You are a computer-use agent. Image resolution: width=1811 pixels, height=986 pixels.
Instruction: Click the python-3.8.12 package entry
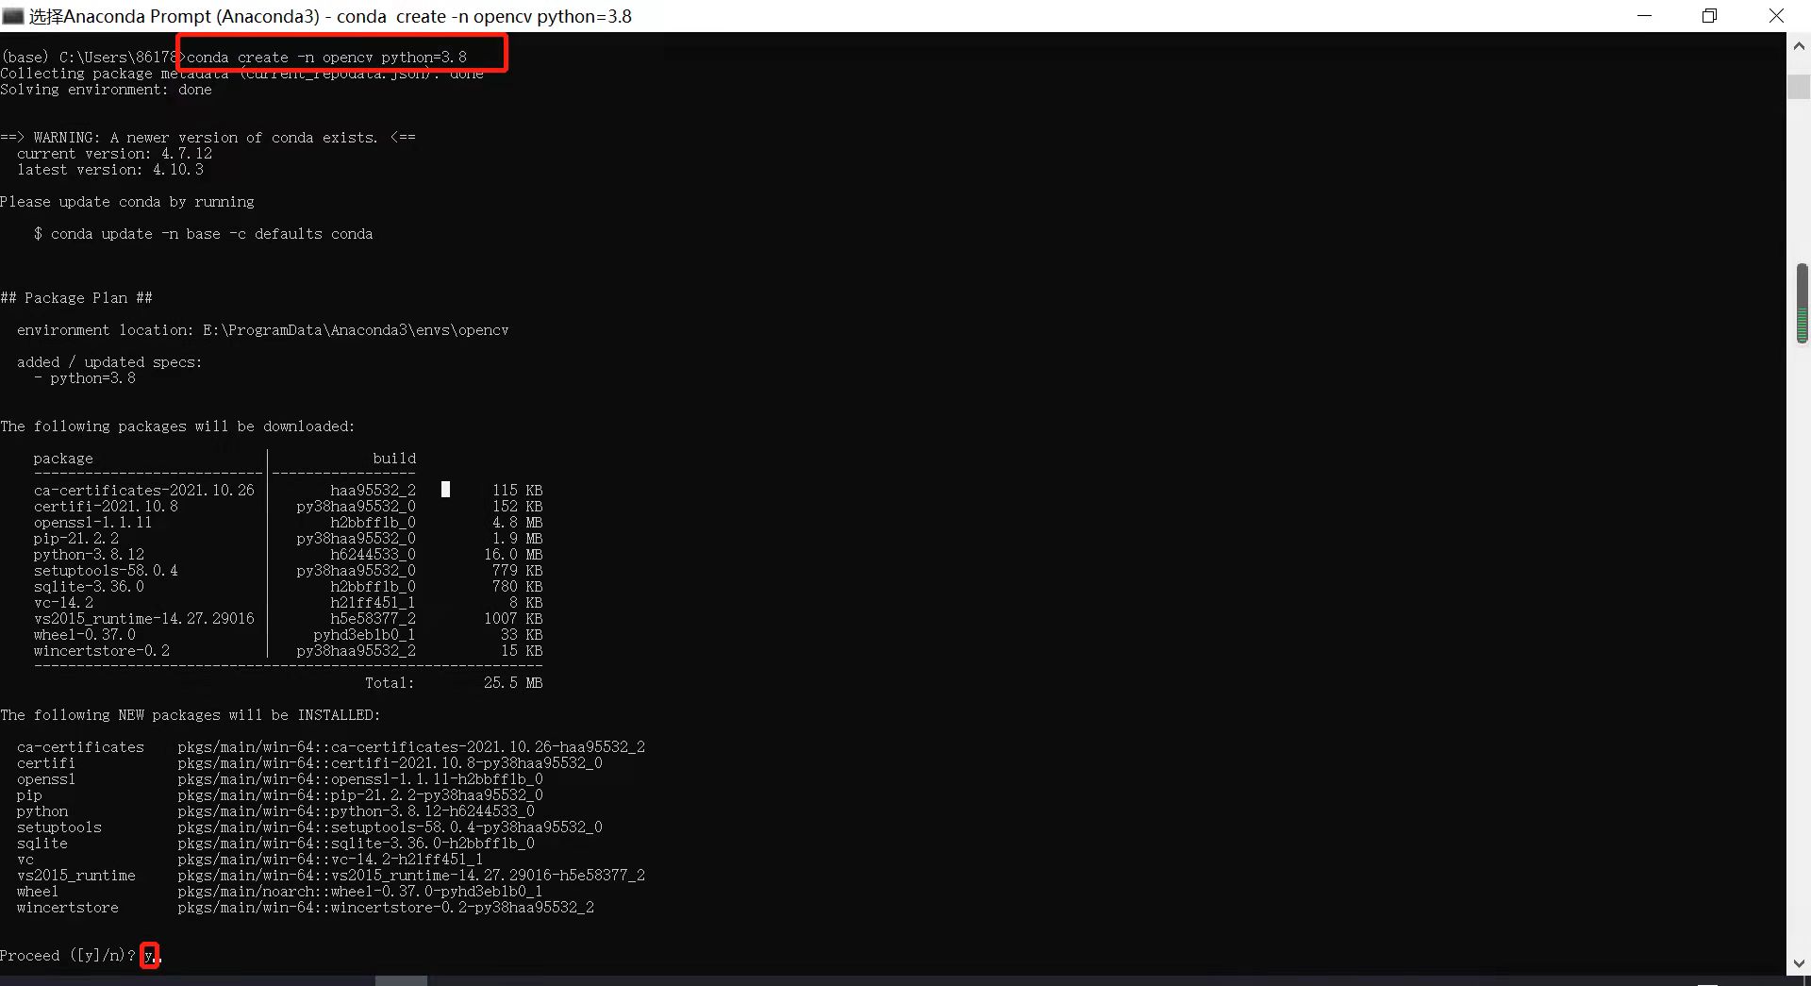(x=89, y=555)
